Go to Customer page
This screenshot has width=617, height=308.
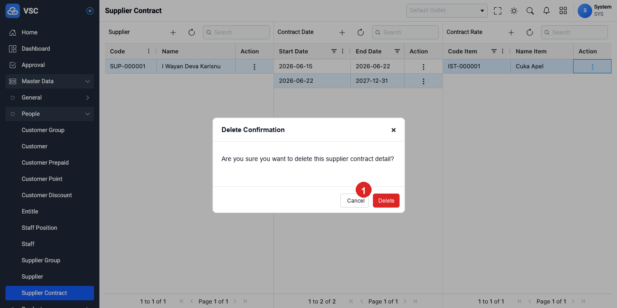(50, 147)
